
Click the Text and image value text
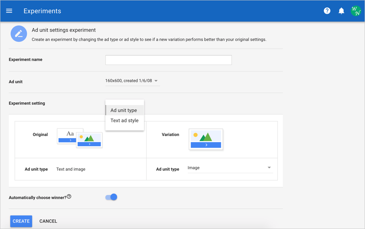point(71,169)
